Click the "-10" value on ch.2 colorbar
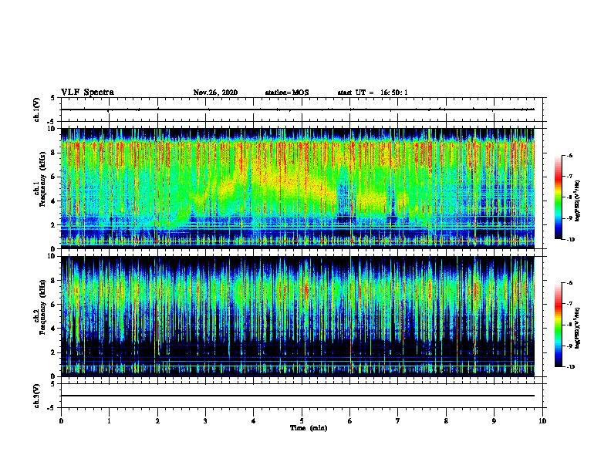This screenshot has height=472, width=611. (570, 367)
